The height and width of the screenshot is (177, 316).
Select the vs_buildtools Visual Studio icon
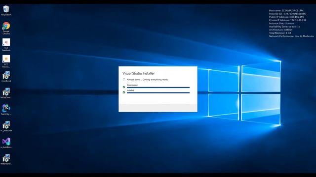(6, 143)
